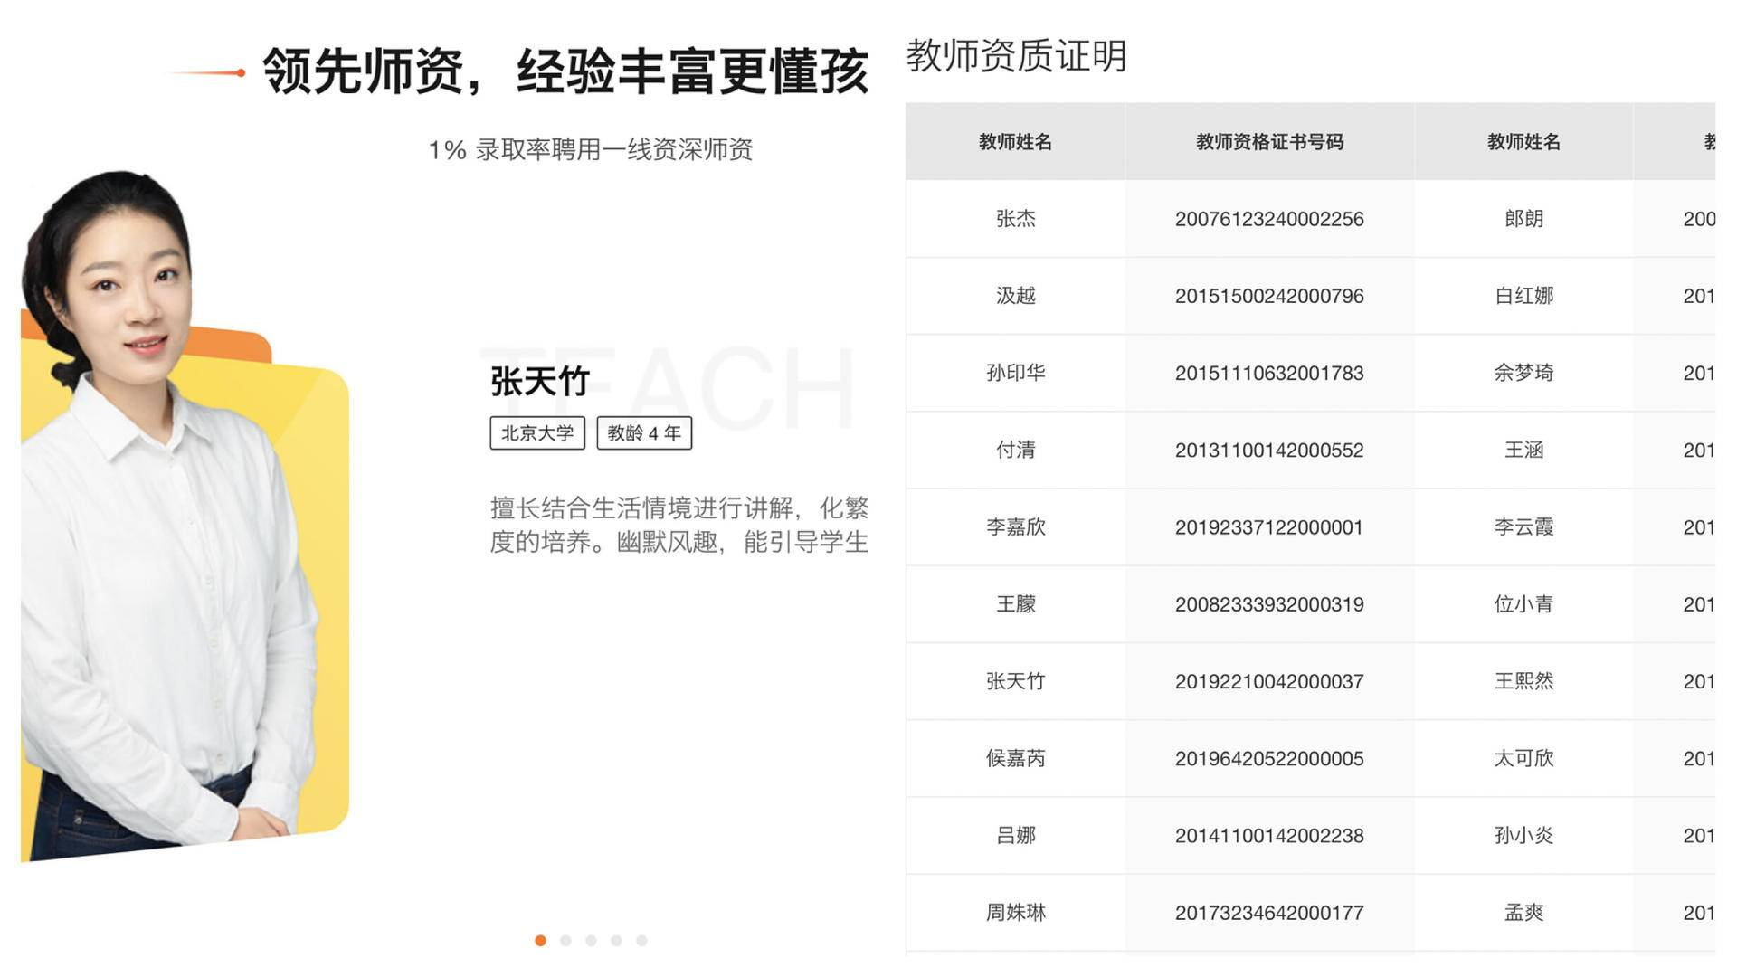Screen dimensions: 1737x977
Task: Click the 北京大学 university badge
Action: click(536, 433)
